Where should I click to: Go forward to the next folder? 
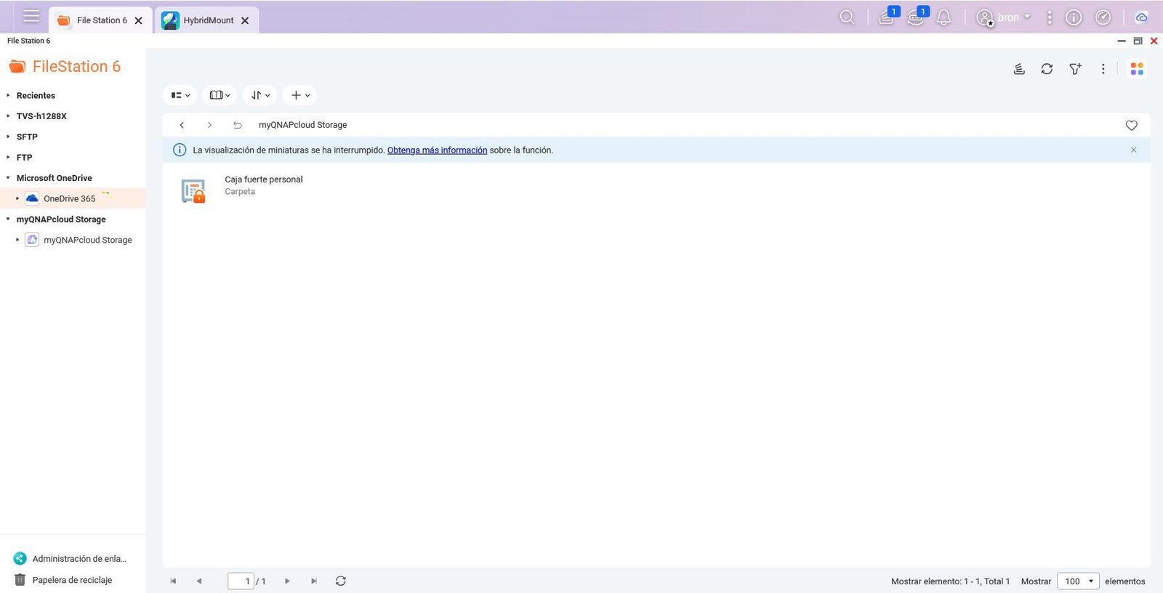point(209,125)
